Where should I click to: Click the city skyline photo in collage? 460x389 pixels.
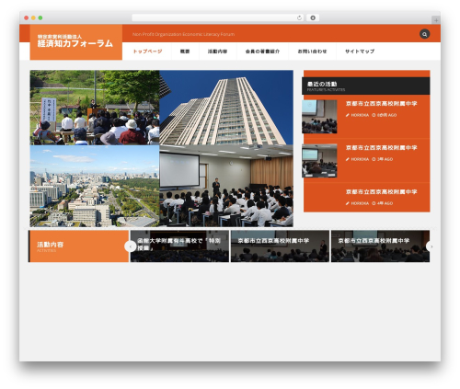tap(95, 186)
